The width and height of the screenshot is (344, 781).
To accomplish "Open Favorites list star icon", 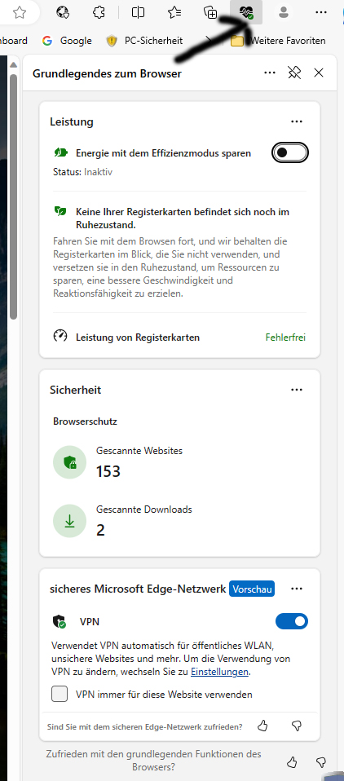I will [x=174, y=12].
